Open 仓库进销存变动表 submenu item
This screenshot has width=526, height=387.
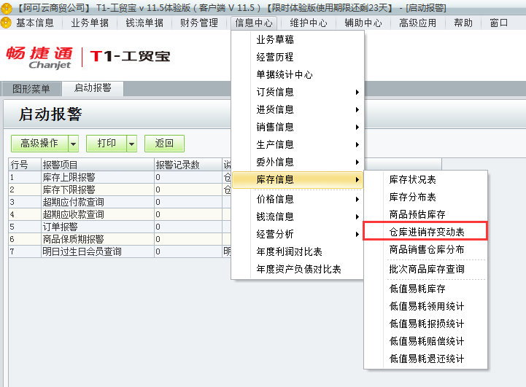(425, 232)
